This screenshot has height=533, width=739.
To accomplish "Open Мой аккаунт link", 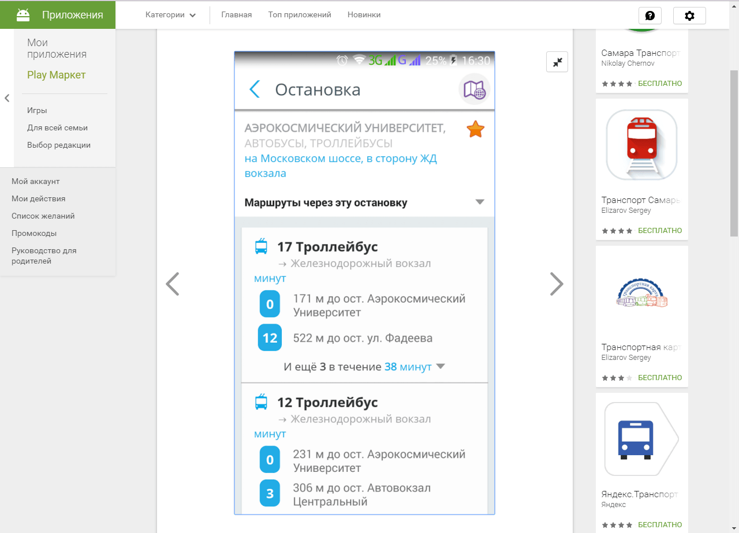I will [x=36, y=181].
